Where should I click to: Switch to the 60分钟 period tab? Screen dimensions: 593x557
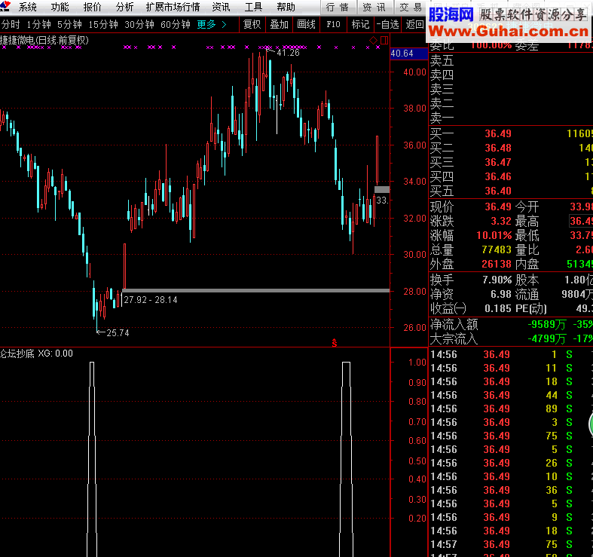point(175,25)
